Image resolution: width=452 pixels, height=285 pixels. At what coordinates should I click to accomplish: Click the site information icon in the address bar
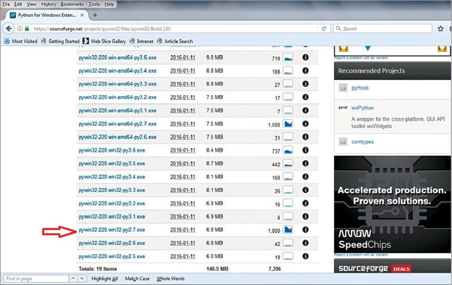[20, 28]
